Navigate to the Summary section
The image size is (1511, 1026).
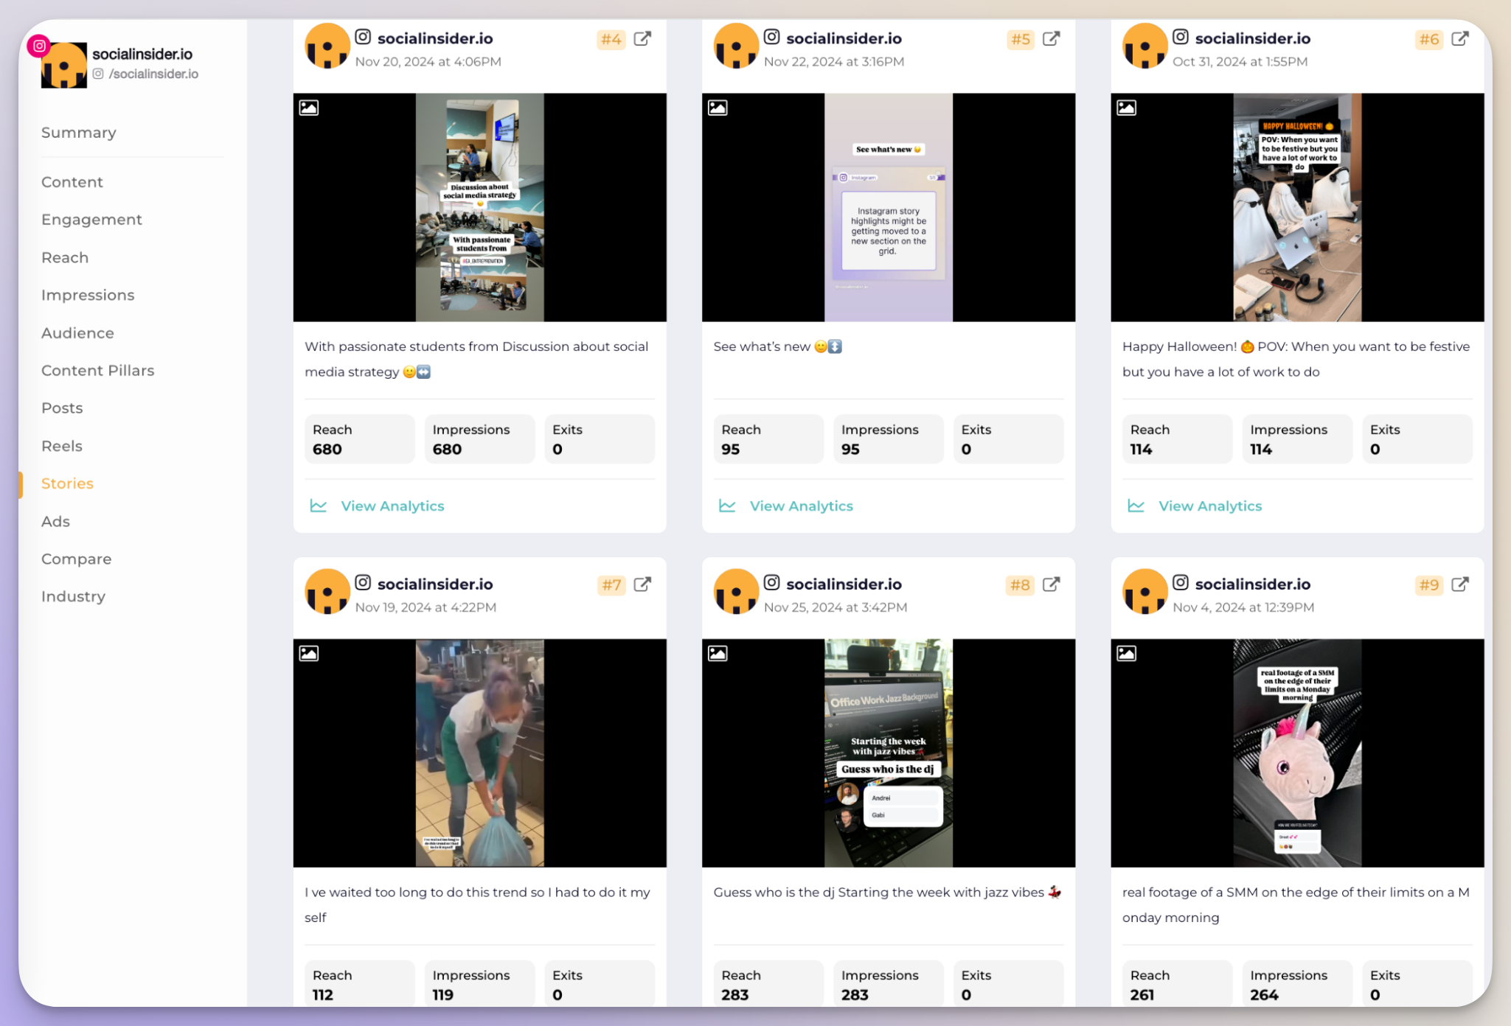[x=79, y=132]
